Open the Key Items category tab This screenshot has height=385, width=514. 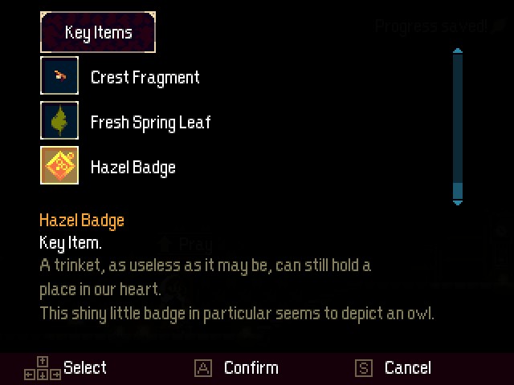click(98, 33)
